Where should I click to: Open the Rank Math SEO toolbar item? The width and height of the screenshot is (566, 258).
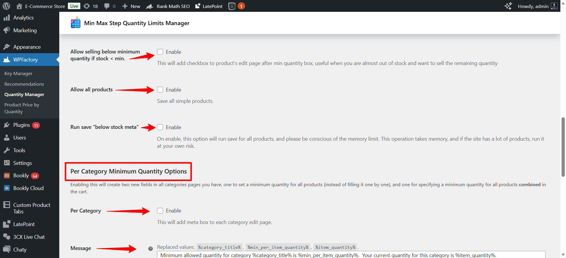coord(168,6)
